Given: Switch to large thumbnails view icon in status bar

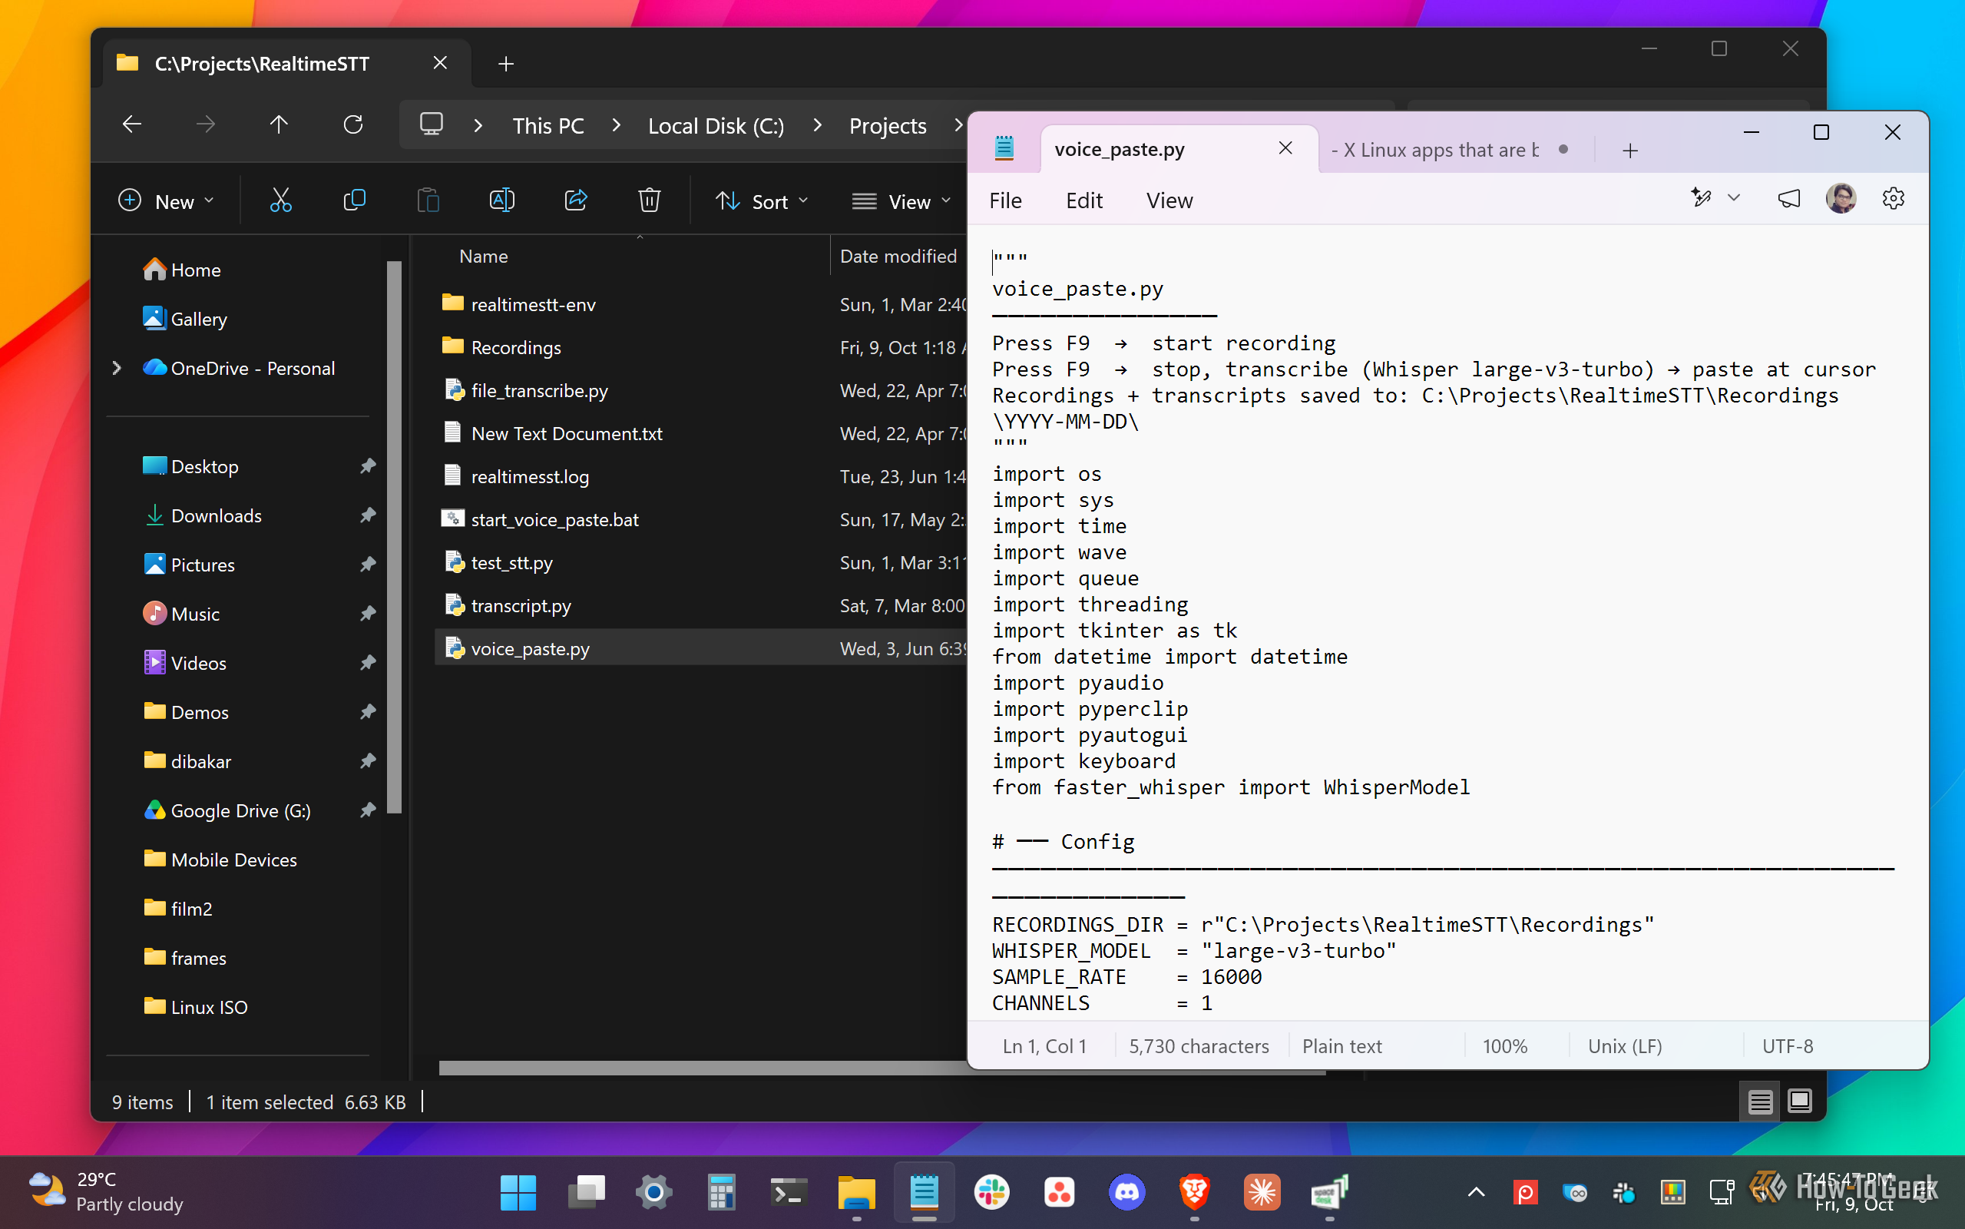Looking at the screenshot, I should coord(1799,1102).
